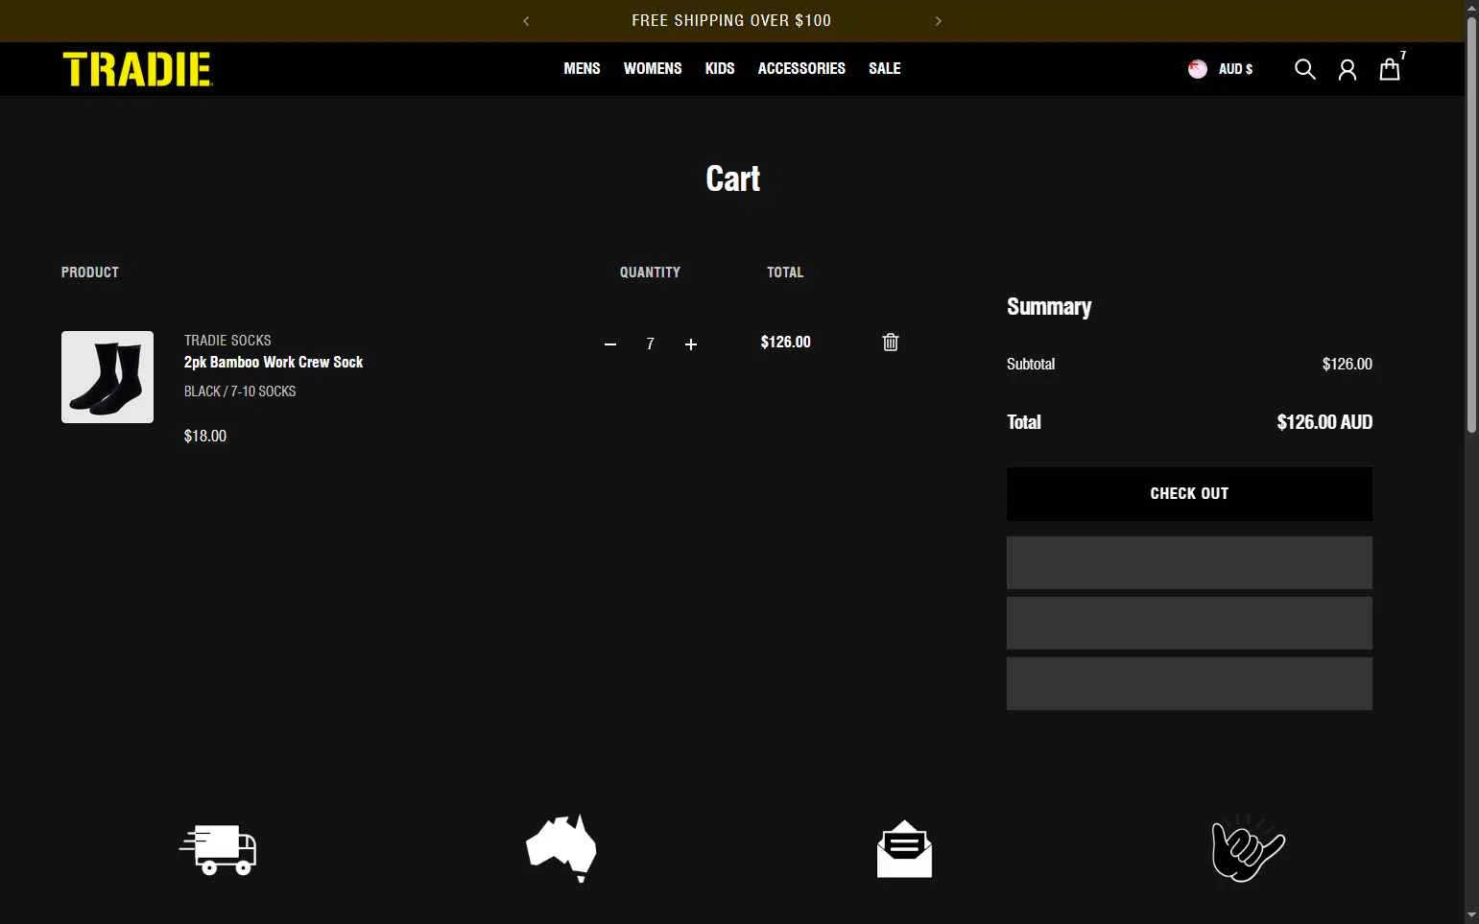Click the Summary heading
The image size is (1479, 924).
pos(1049,307)
